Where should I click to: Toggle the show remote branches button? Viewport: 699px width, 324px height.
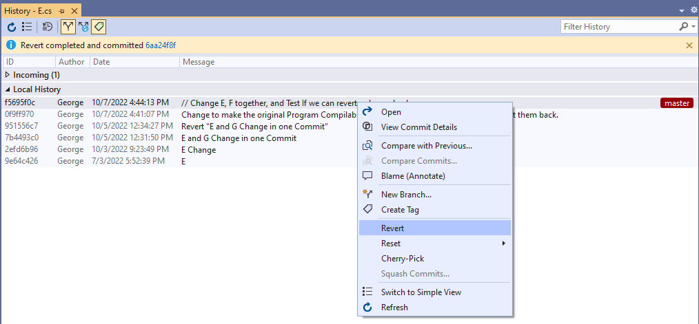point(83,27)
